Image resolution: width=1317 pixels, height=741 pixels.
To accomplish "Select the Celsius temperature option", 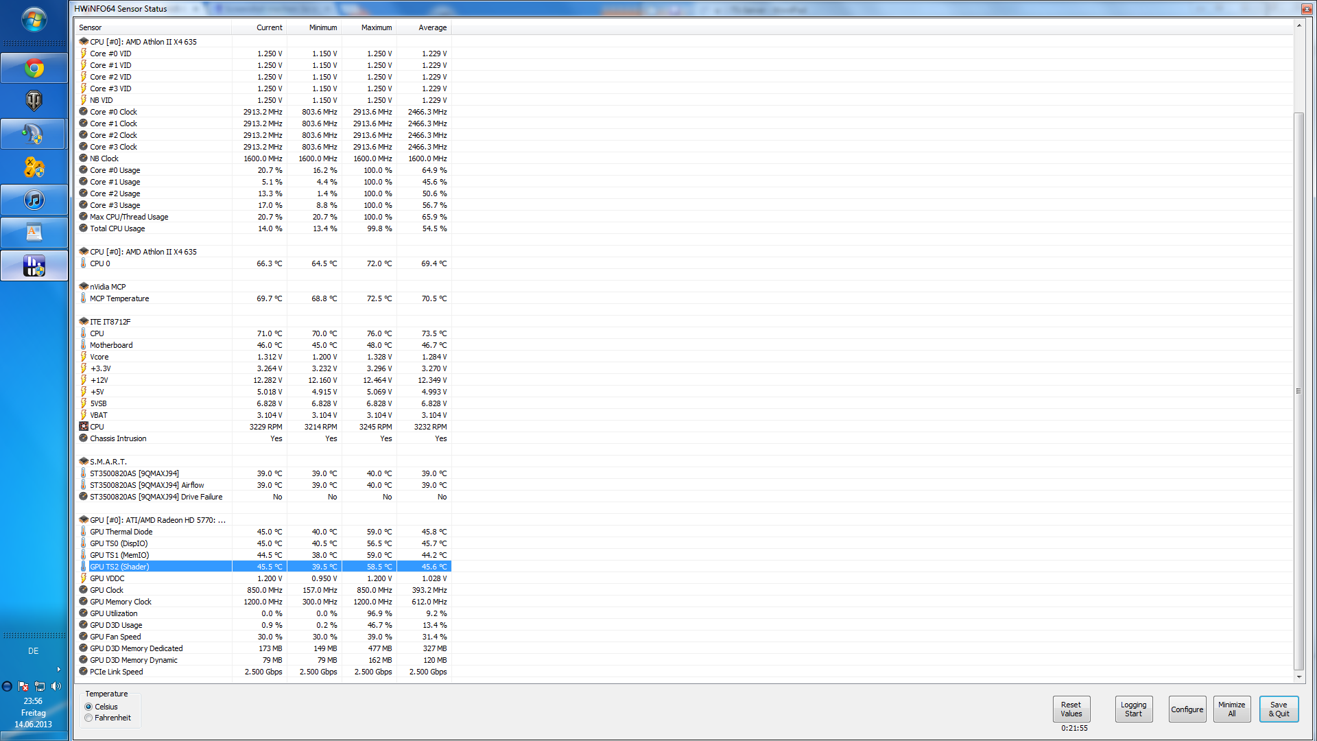I will click(x=88, y=707).
